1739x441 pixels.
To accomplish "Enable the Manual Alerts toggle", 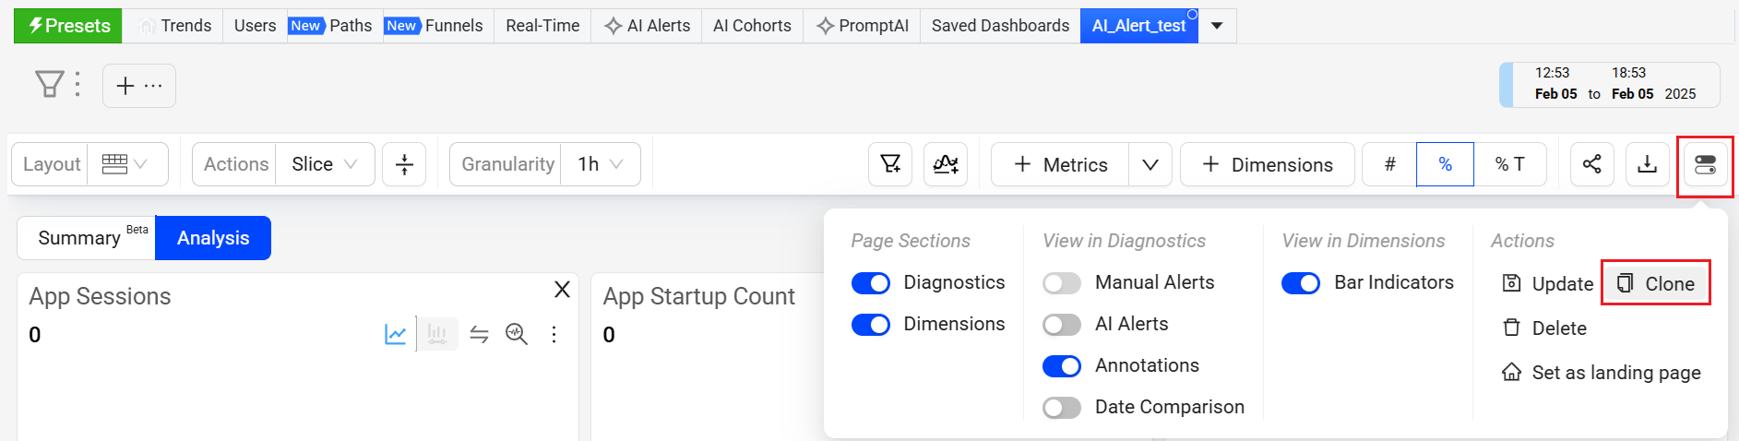I will tap(1061, 282).
